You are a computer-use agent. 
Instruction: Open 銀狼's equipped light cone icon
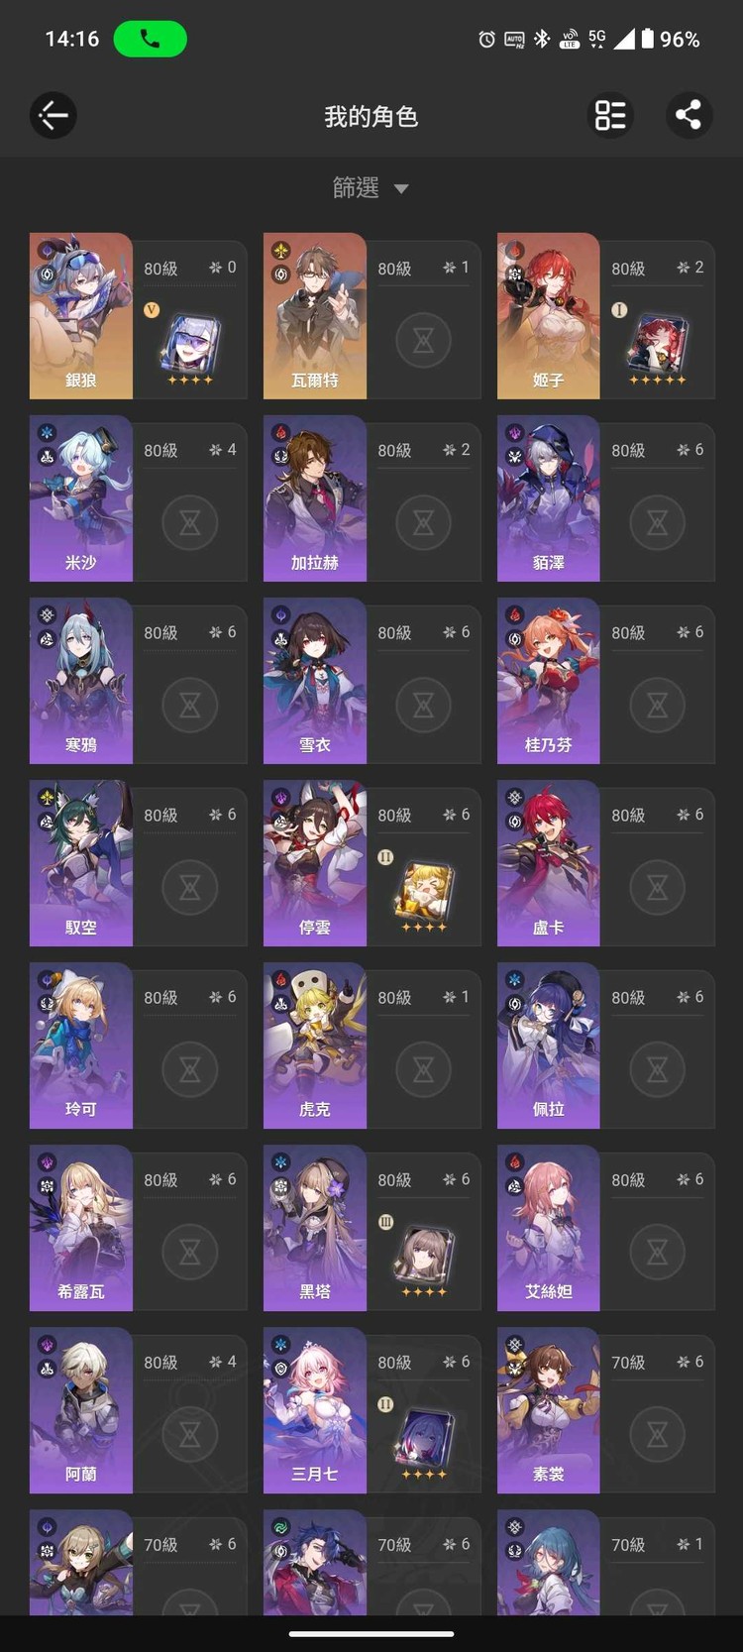pos(190,347)
